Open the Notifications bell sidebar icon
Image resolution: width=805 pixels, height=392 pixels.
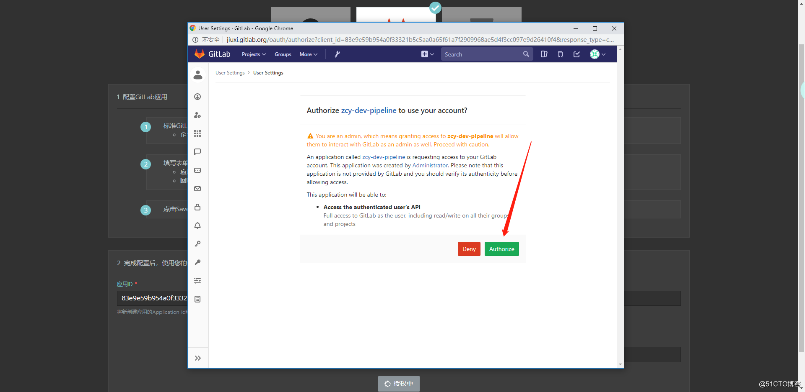[197, 225]
